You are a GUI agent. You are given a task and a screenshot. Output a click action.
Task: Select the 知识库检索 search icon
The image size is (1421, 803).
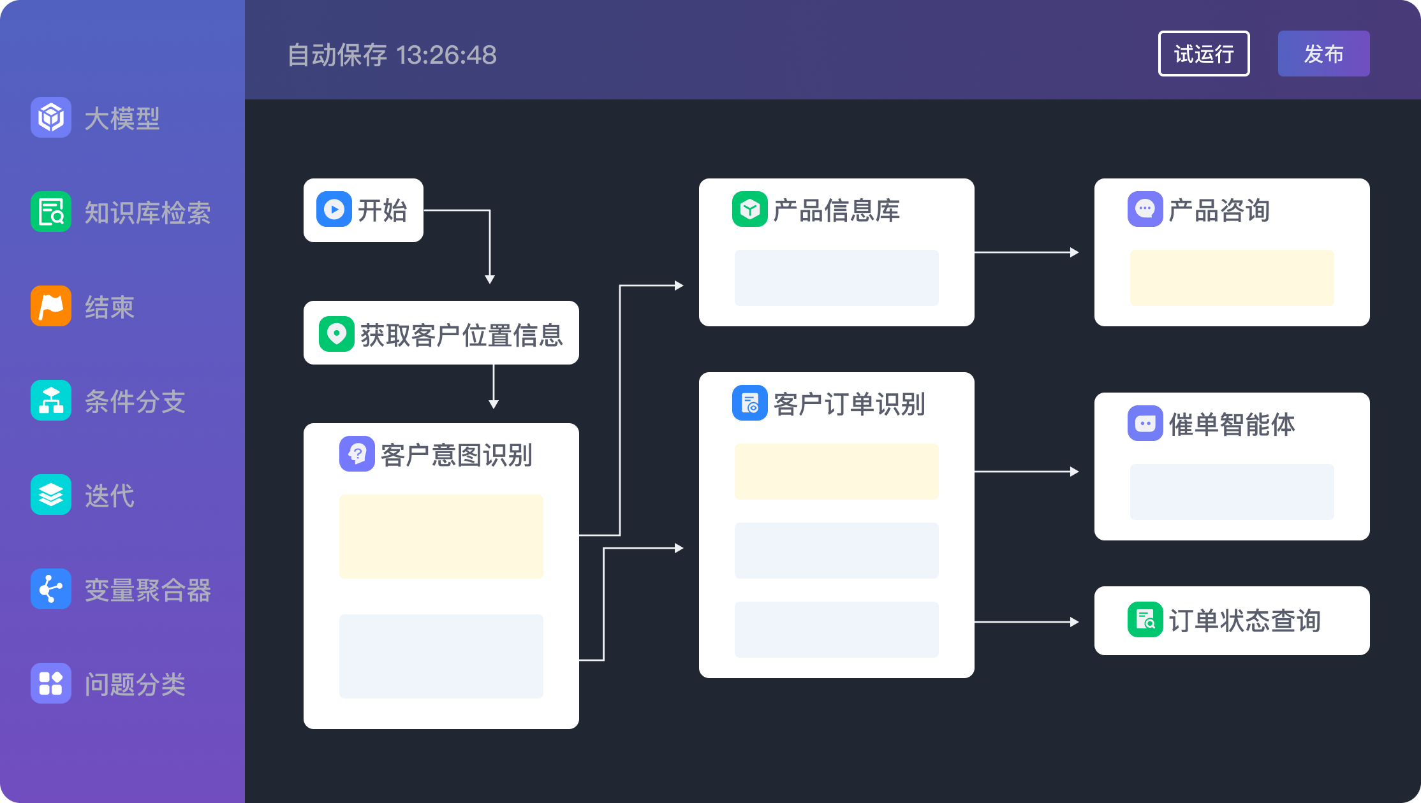click(x=51, y=212)
